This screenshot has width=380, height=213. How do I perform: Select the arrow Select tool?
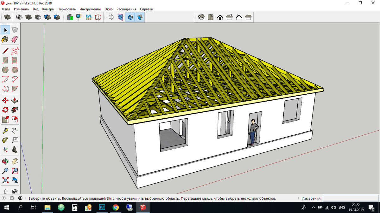pyautogui.click(x=5, y=30)
